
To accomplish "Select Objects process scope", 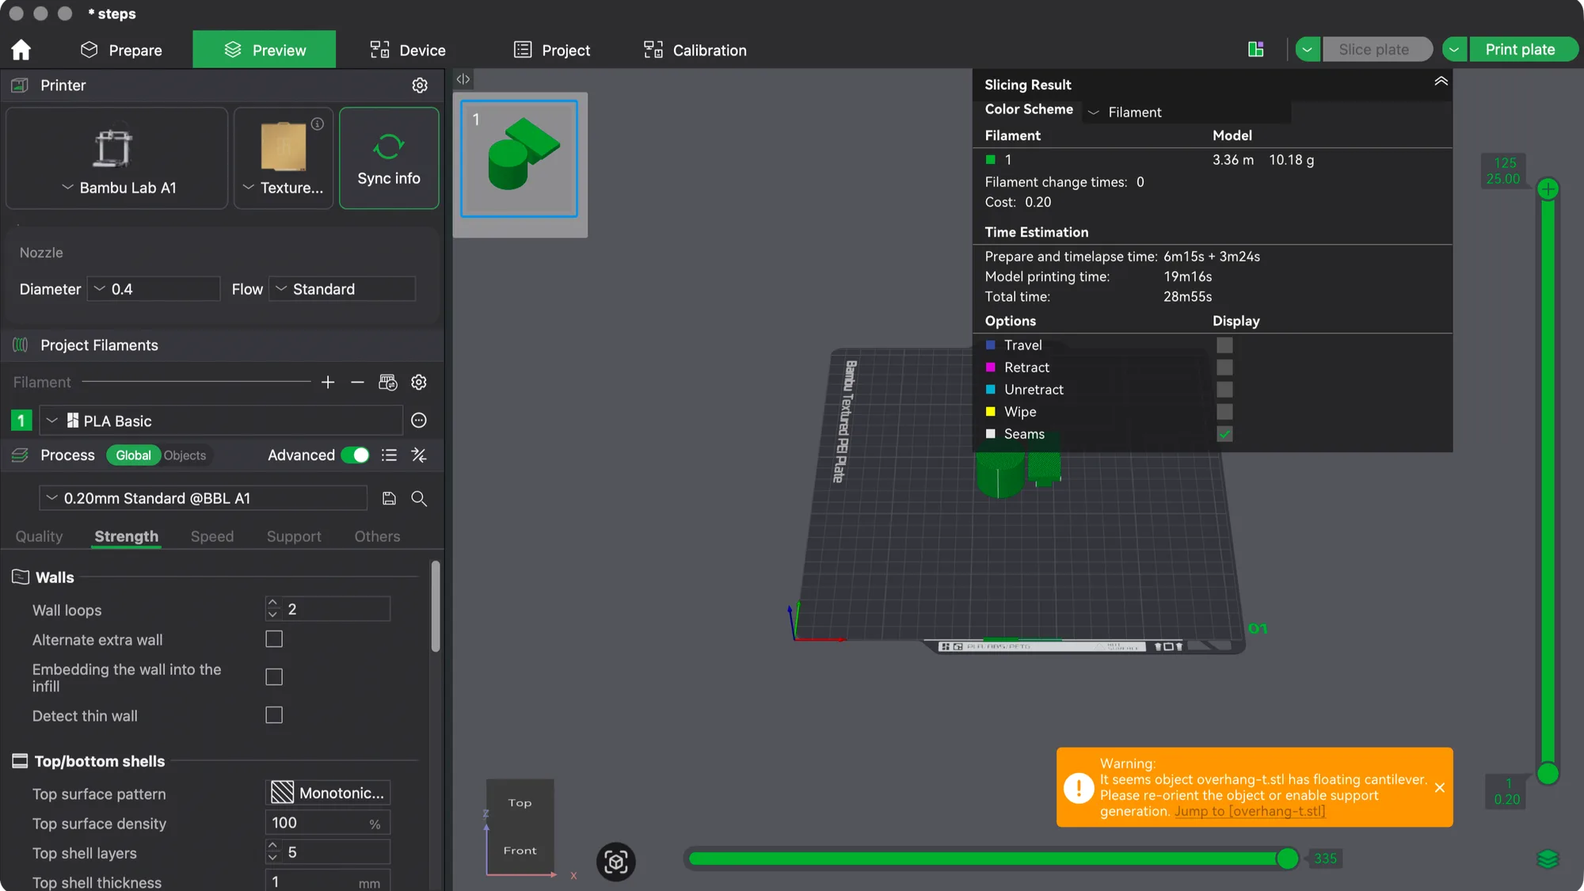I will click(x=185, y=455).
